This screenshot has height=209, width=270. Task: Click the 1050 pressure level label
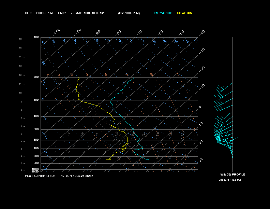point(35,171)
